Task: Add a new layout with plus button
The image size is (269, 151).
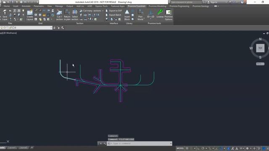Action: pyautogui.click(x=32, y=148)
